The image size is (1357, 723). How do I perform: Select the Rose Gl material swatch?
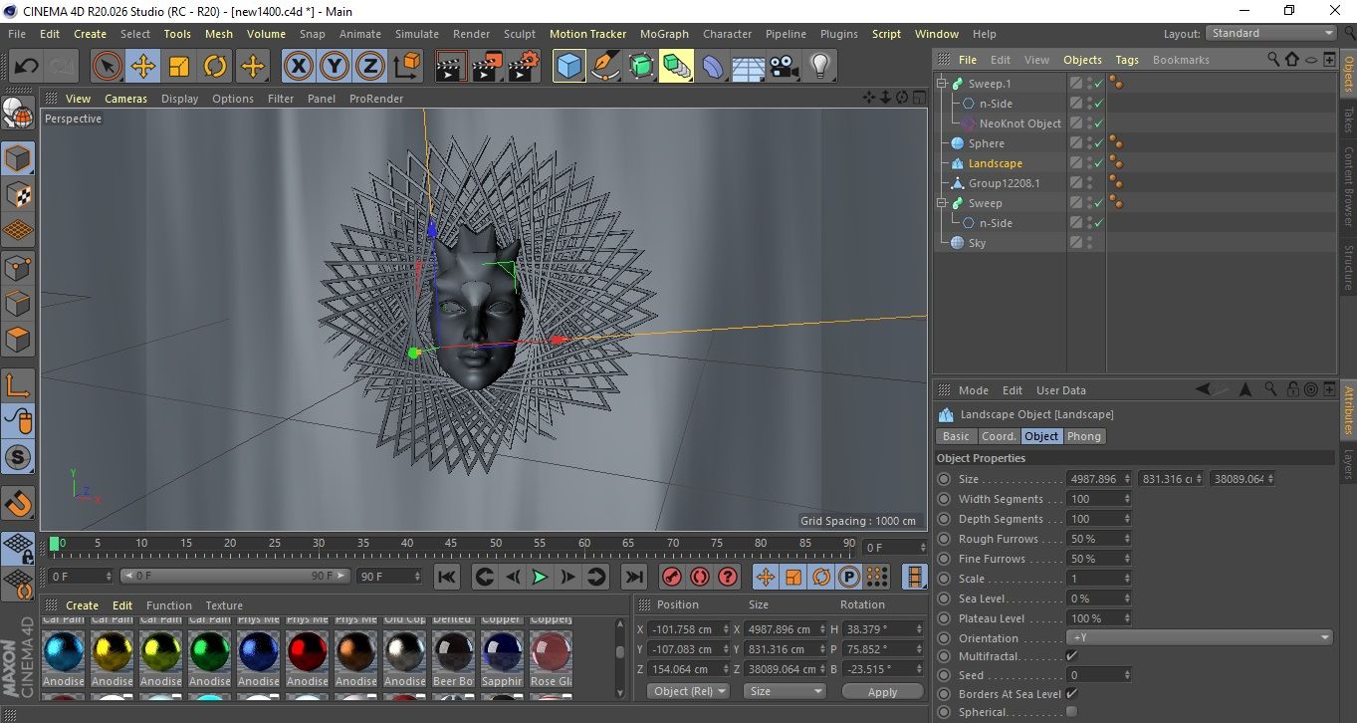point(551,651)
